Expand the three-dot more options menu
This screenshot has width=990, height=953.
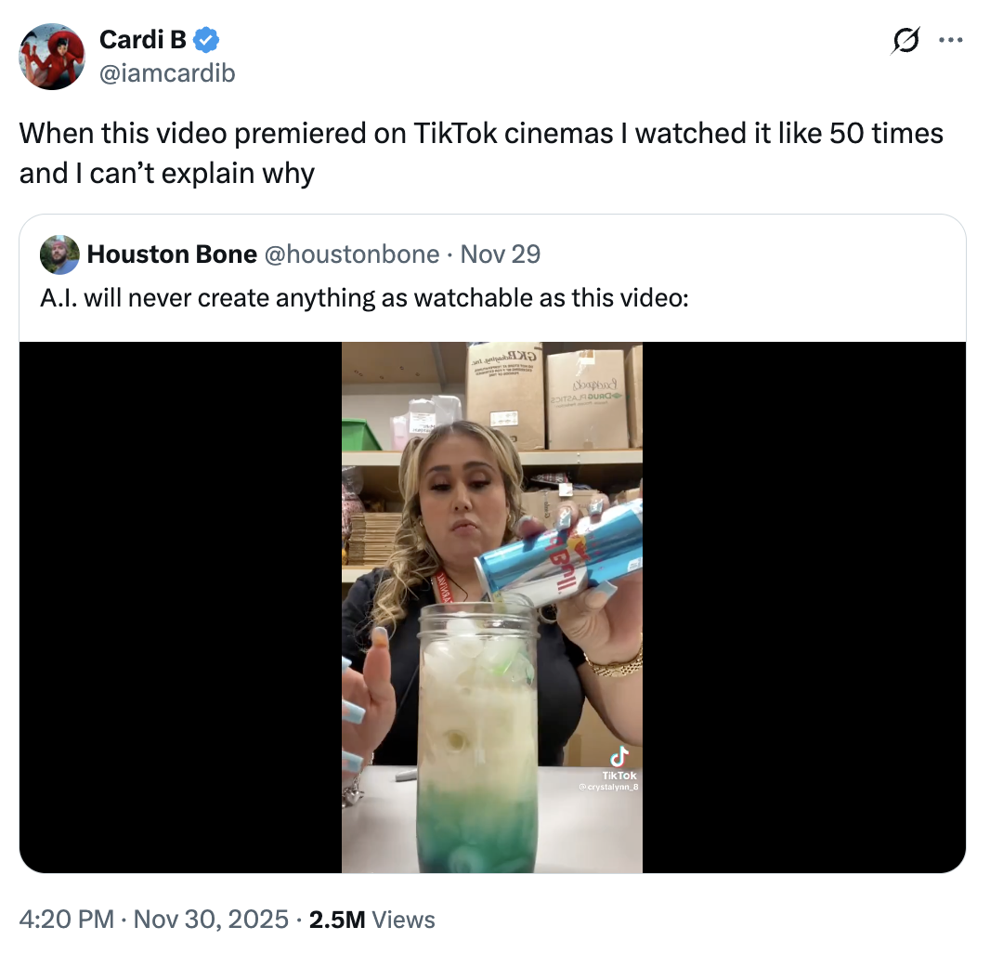pyautogui.click(x=951, y=40)
